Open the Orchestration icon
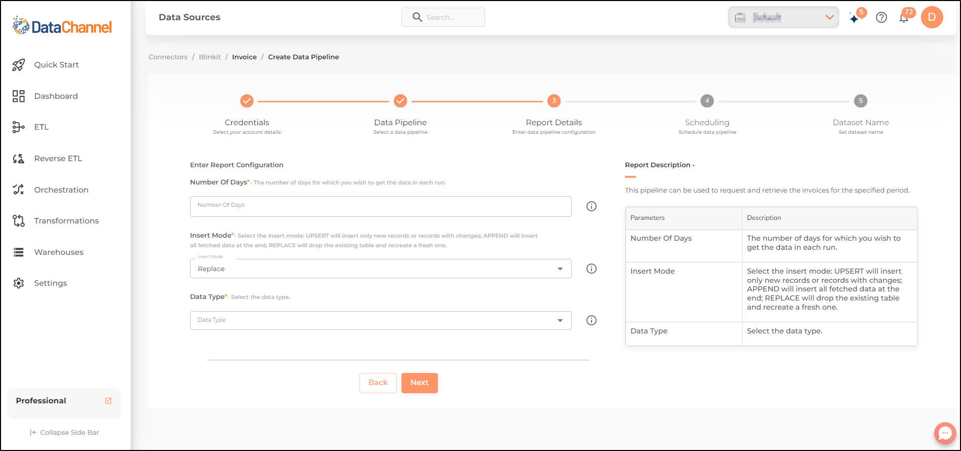 [19, 190]
